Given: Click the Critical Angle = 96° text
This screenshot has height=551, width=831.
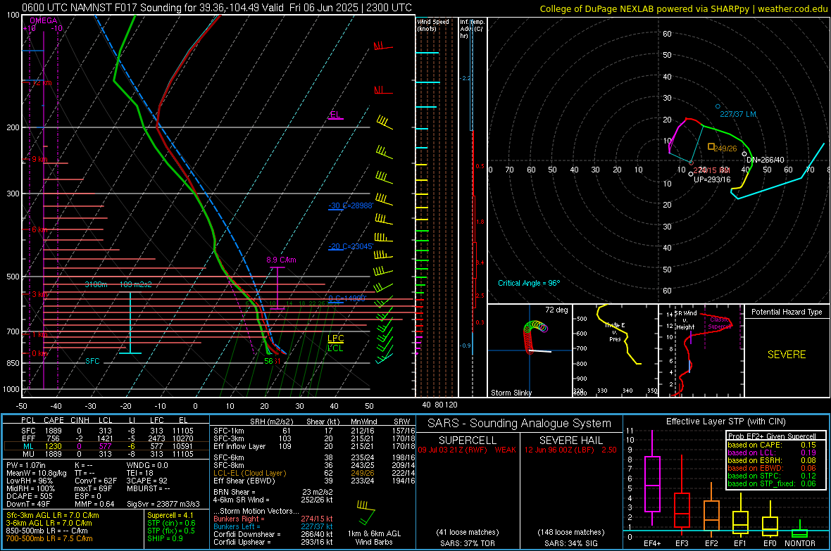Looking at the screenshot, I should click(x=528, y=283).
